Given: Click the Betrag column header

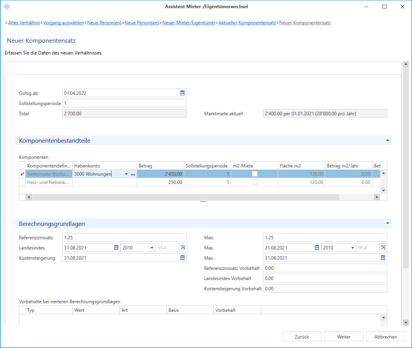Looking at the screenshot, I should (160, 166).
